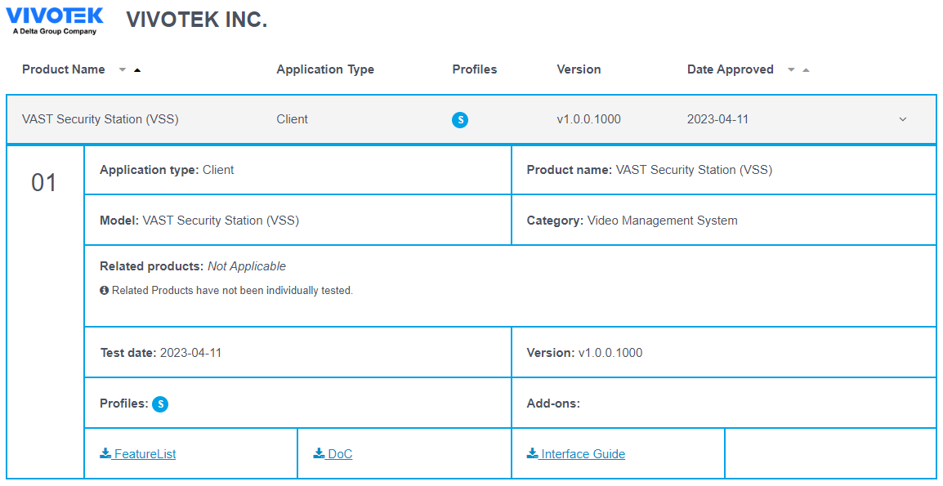Sort Date Approved ascending with up arrow
This screenshot has height=486, width=943.
[x=806, y=70]
